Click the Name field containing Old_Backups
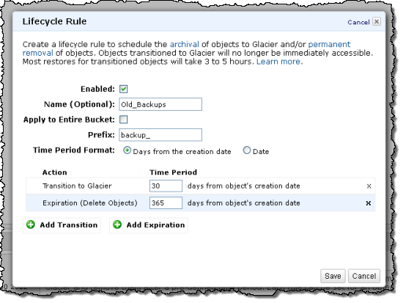The image size is (403, 303). pos(160,104)
